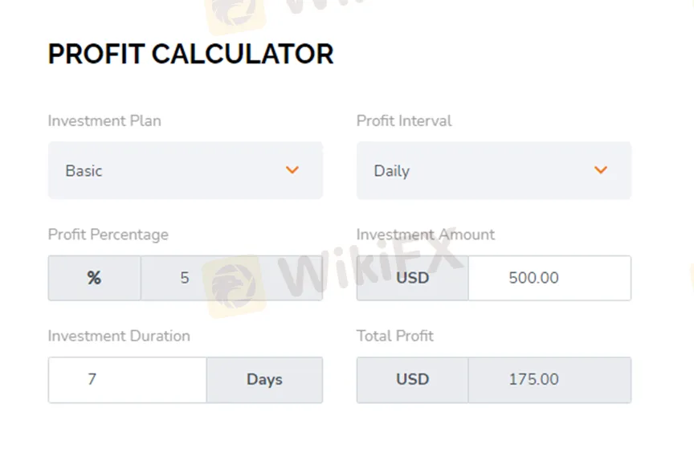This screenshot has width=694, height=457.
Task: Click the orange chevron in Investment Plan
Action: point(292,170)
